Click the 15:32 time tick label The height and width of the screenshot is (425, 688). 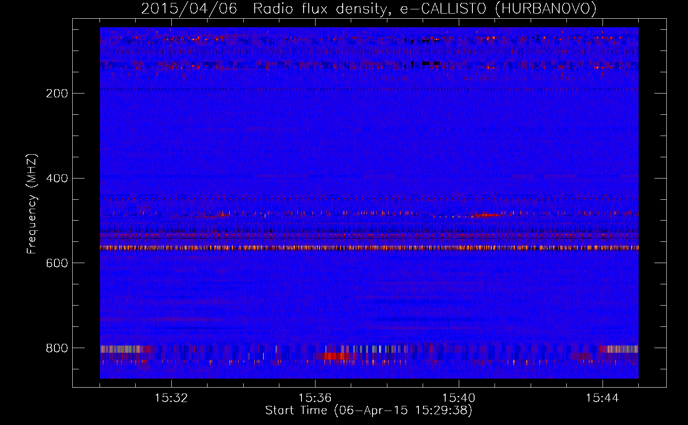(171, 398)
